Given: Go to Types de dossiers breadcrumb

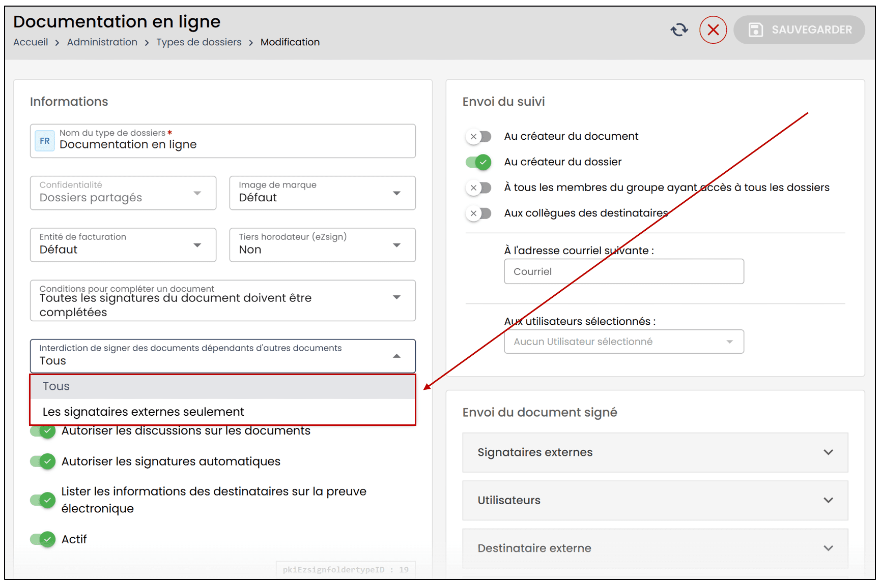Looking at the screenshot, I should (x=198, y=42).
